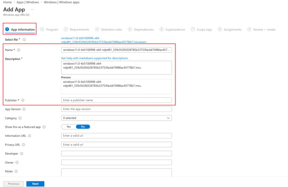This screenshot has height=187, width=288.
Task: Focus the Developer input field
Action: point(116,154)
